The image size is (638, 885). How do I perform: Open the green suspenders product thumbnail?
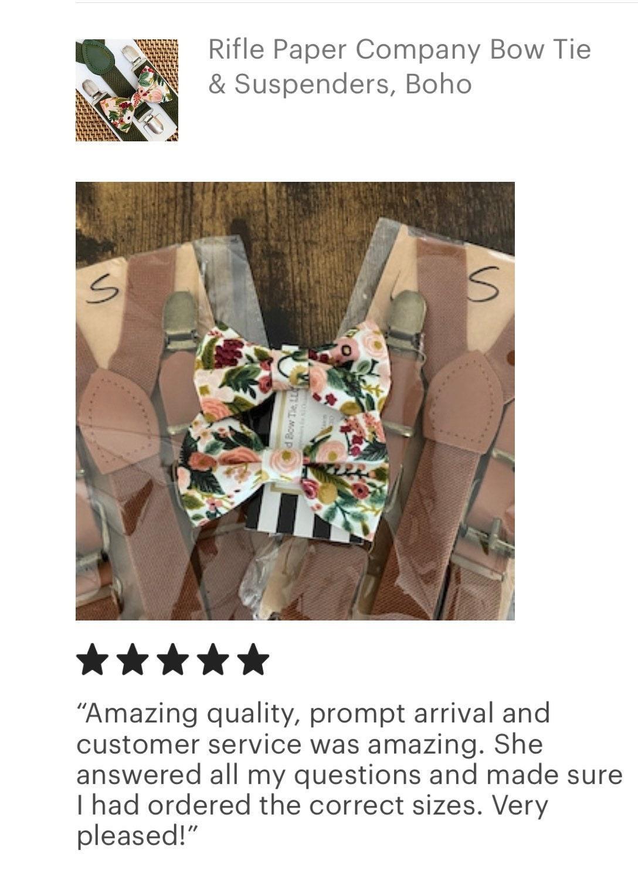(127, 90)
